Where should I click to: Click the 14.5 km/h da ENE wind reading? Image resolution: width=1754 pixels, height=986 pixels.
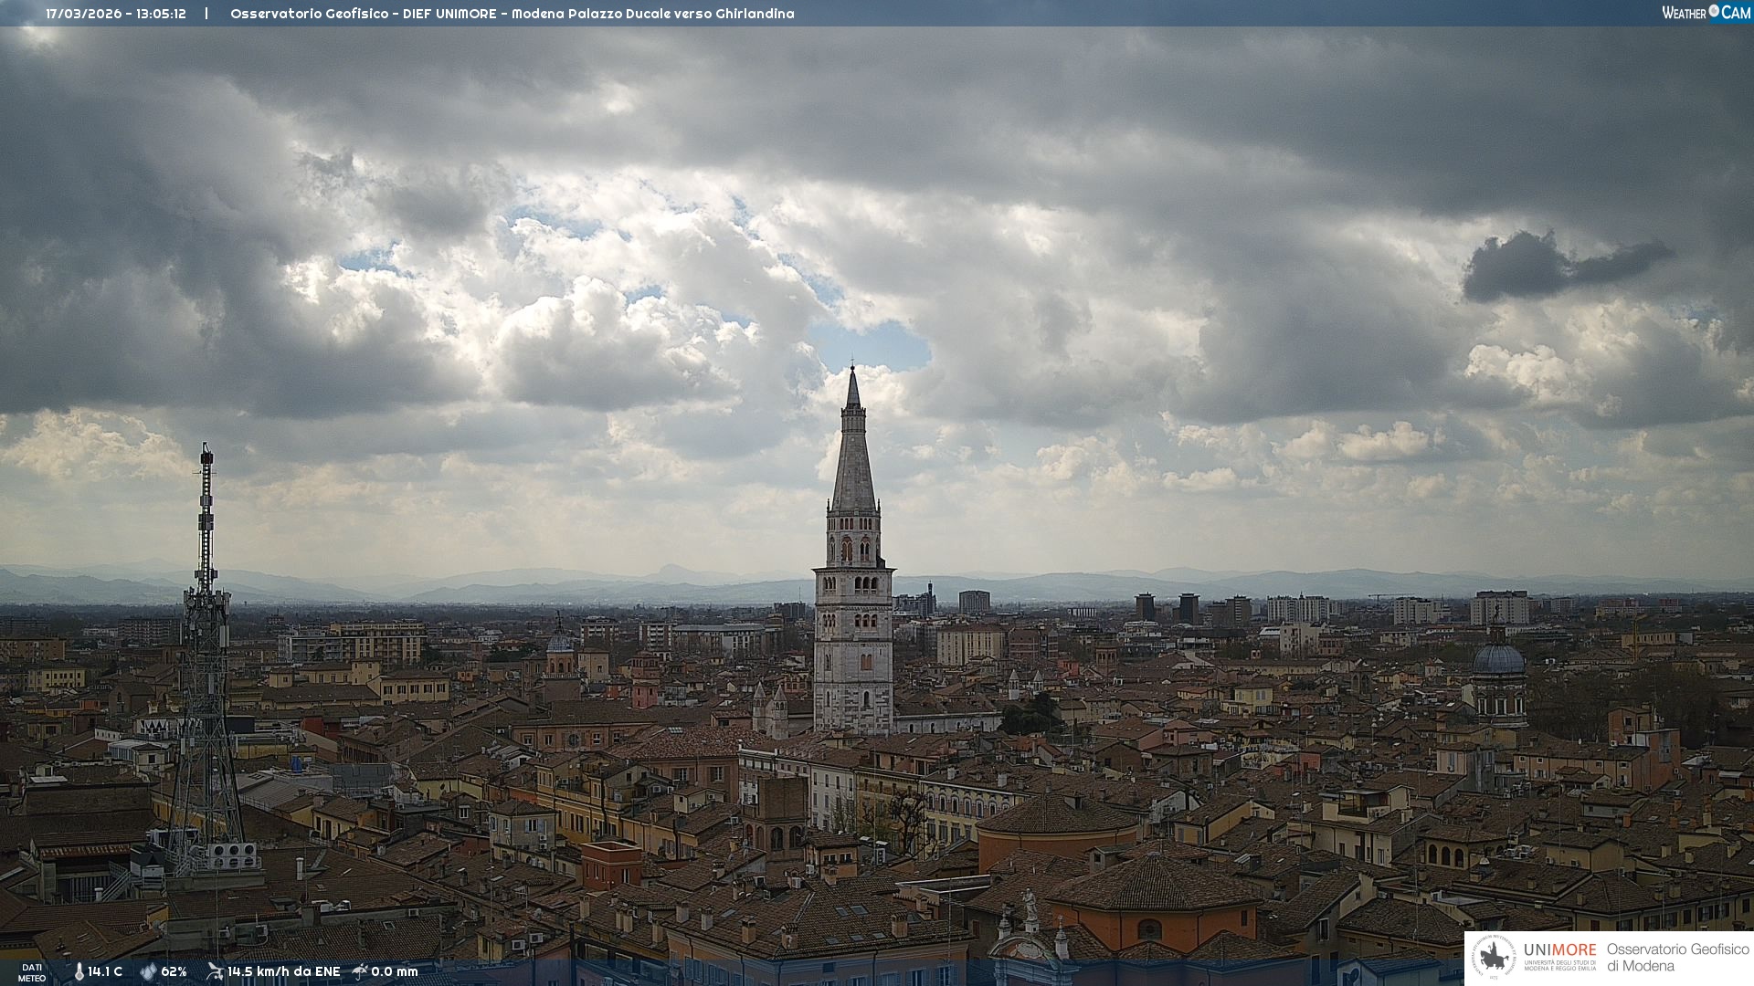[x=283, y=971]
